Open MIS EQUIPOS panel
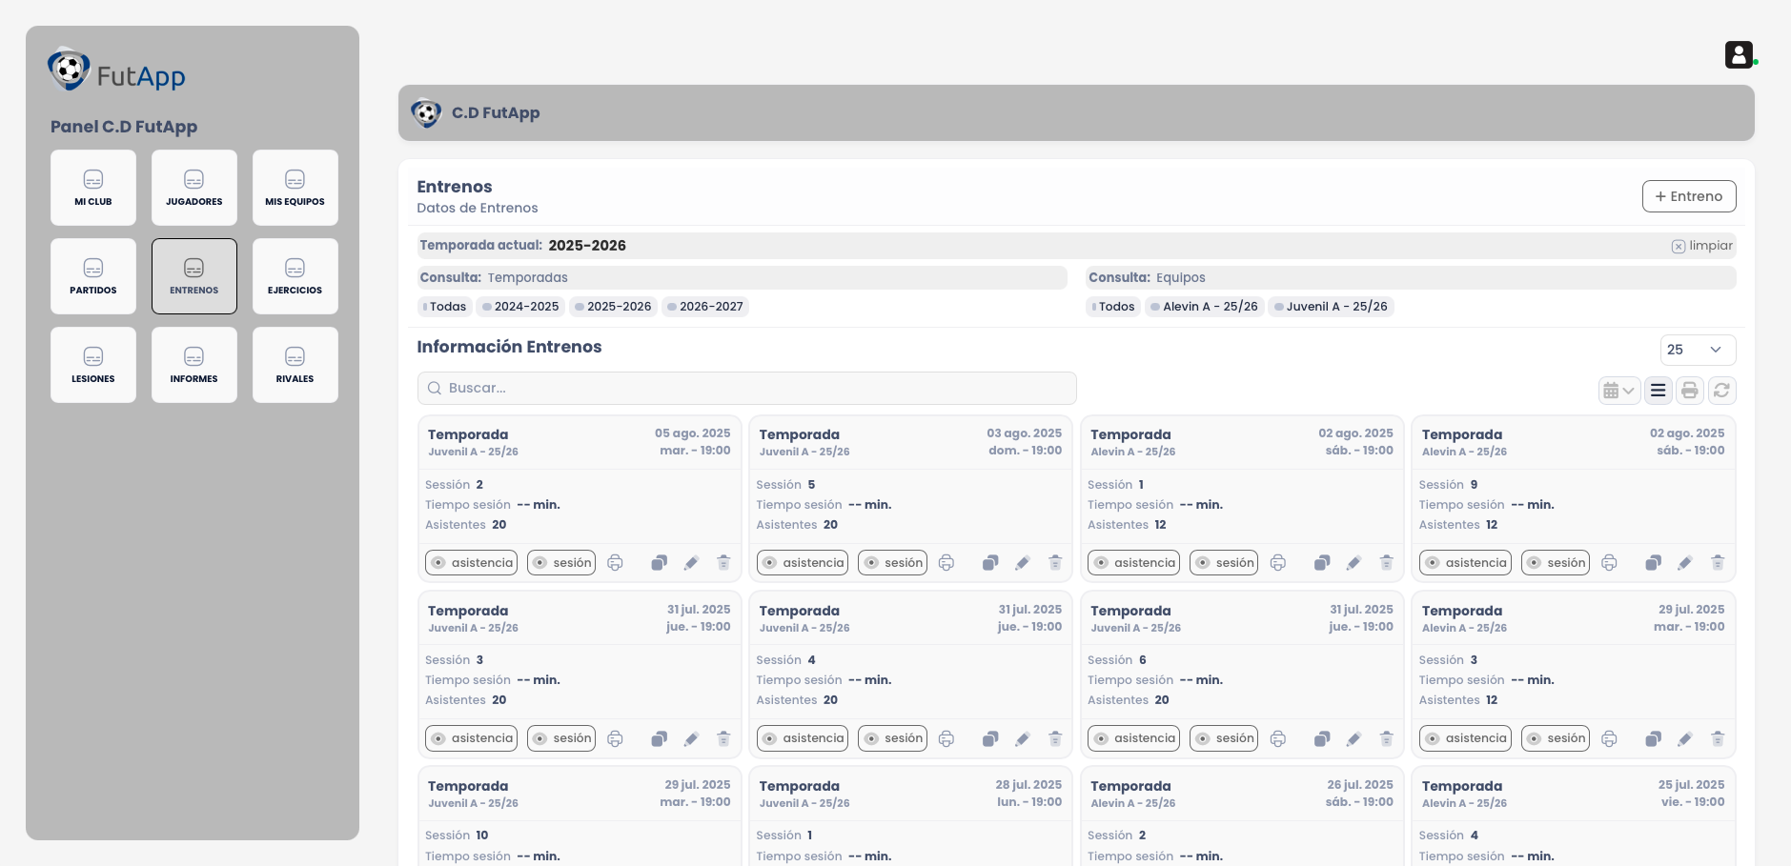The image size is (1791, 866). (295, 188)
